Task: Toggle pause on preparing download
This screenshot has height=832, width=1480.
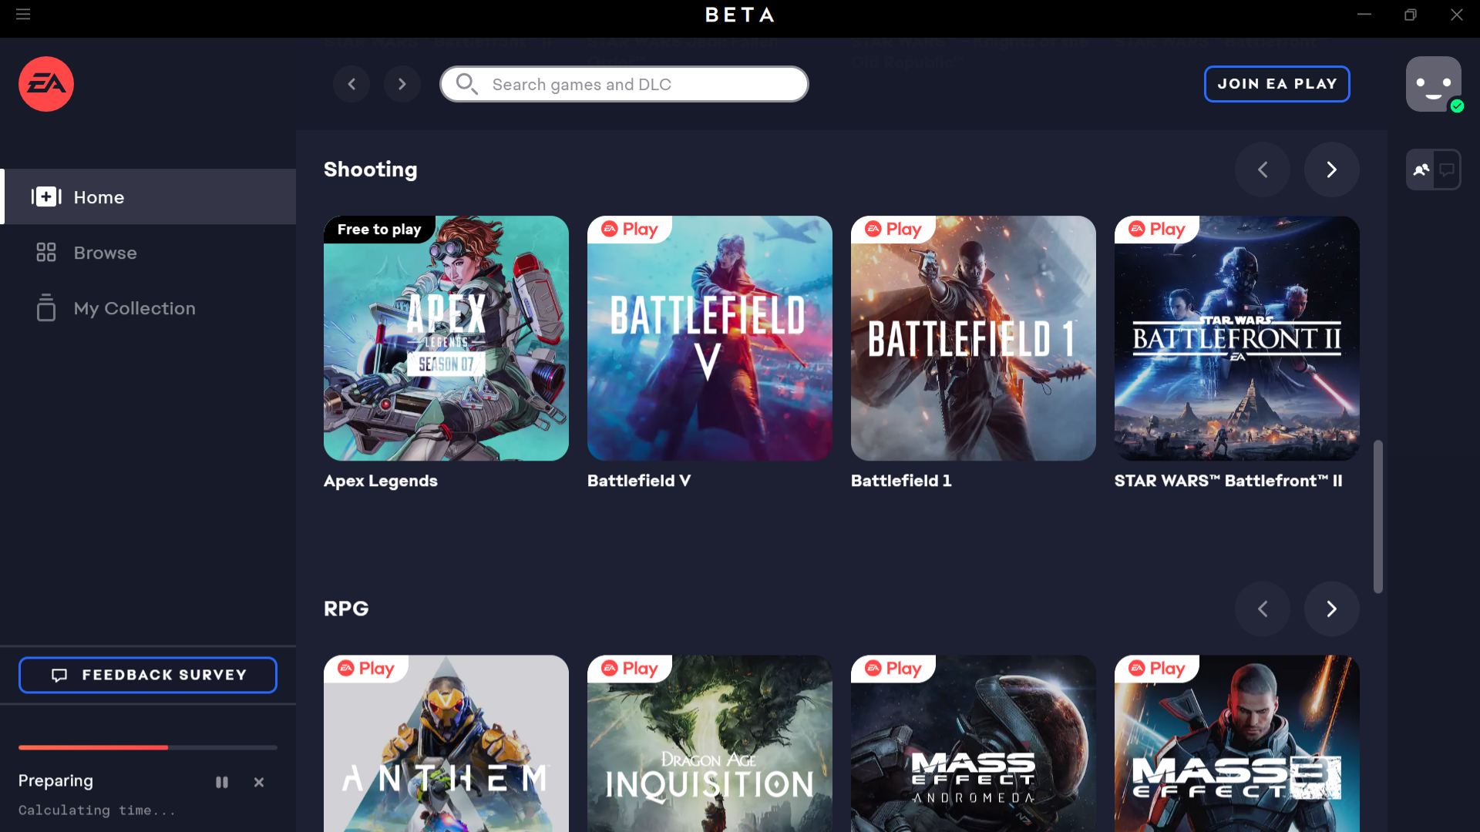Action: pyautogui.click(x=221, y=782)
